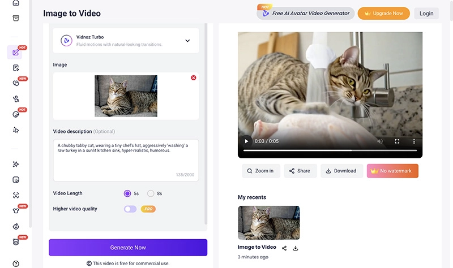Open the sparkle stars sidebar icon
453x268 pixels.
tap(16, 164)
